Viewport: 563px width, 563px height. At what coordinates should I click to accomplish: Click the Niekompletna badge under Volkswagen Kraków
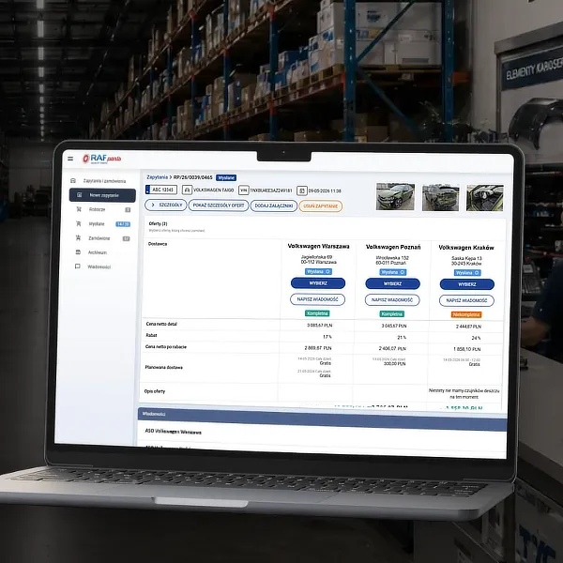pos(466,314)
